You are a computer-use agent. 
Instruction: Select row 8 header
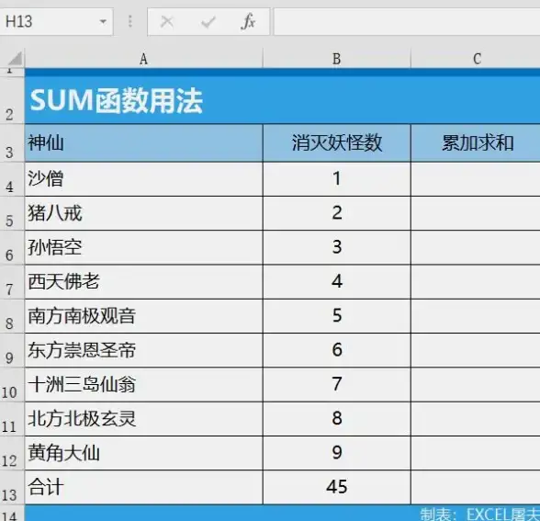[x=12, y=316]
